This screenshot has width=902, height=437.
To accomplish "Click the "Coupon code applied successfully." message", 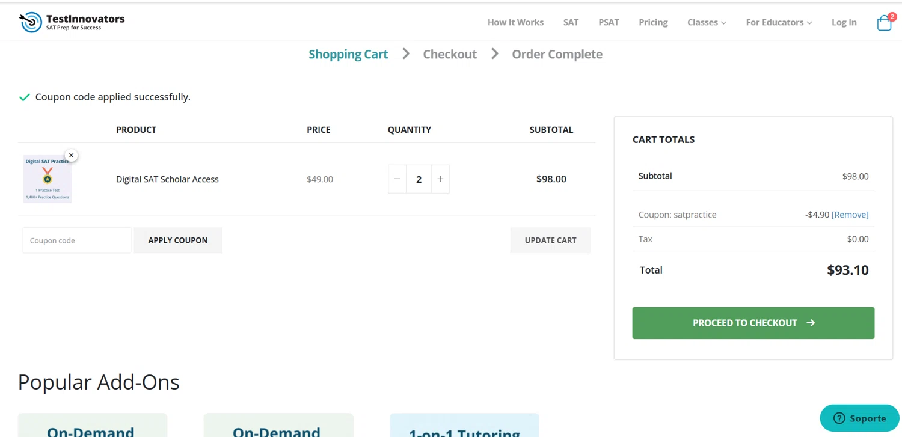I will (112, 97).
